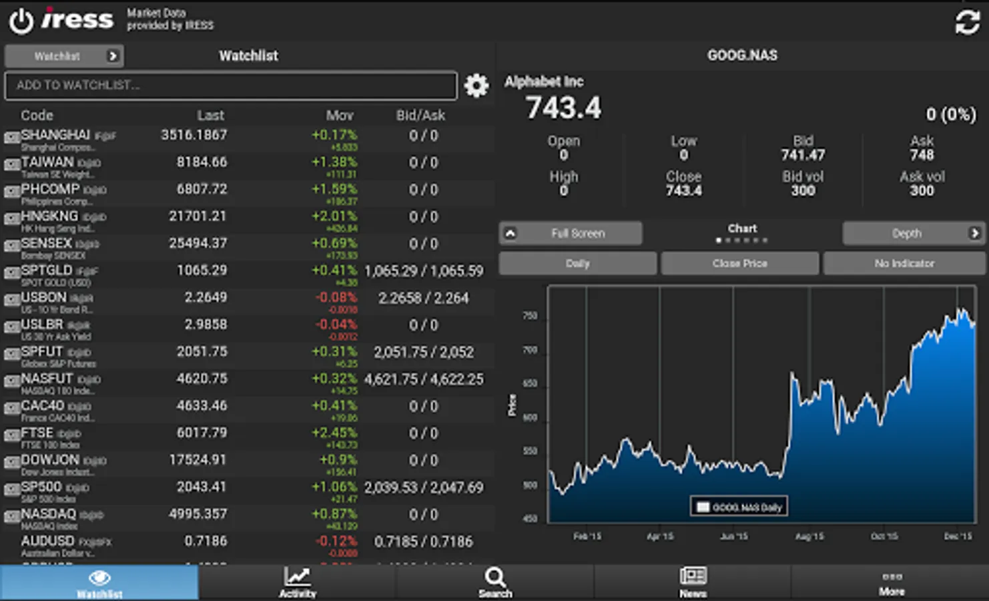Sort by the Mov column header
The height and width of the screenshot is (601, 989).
pyautogui.click(x=340, y=115)
